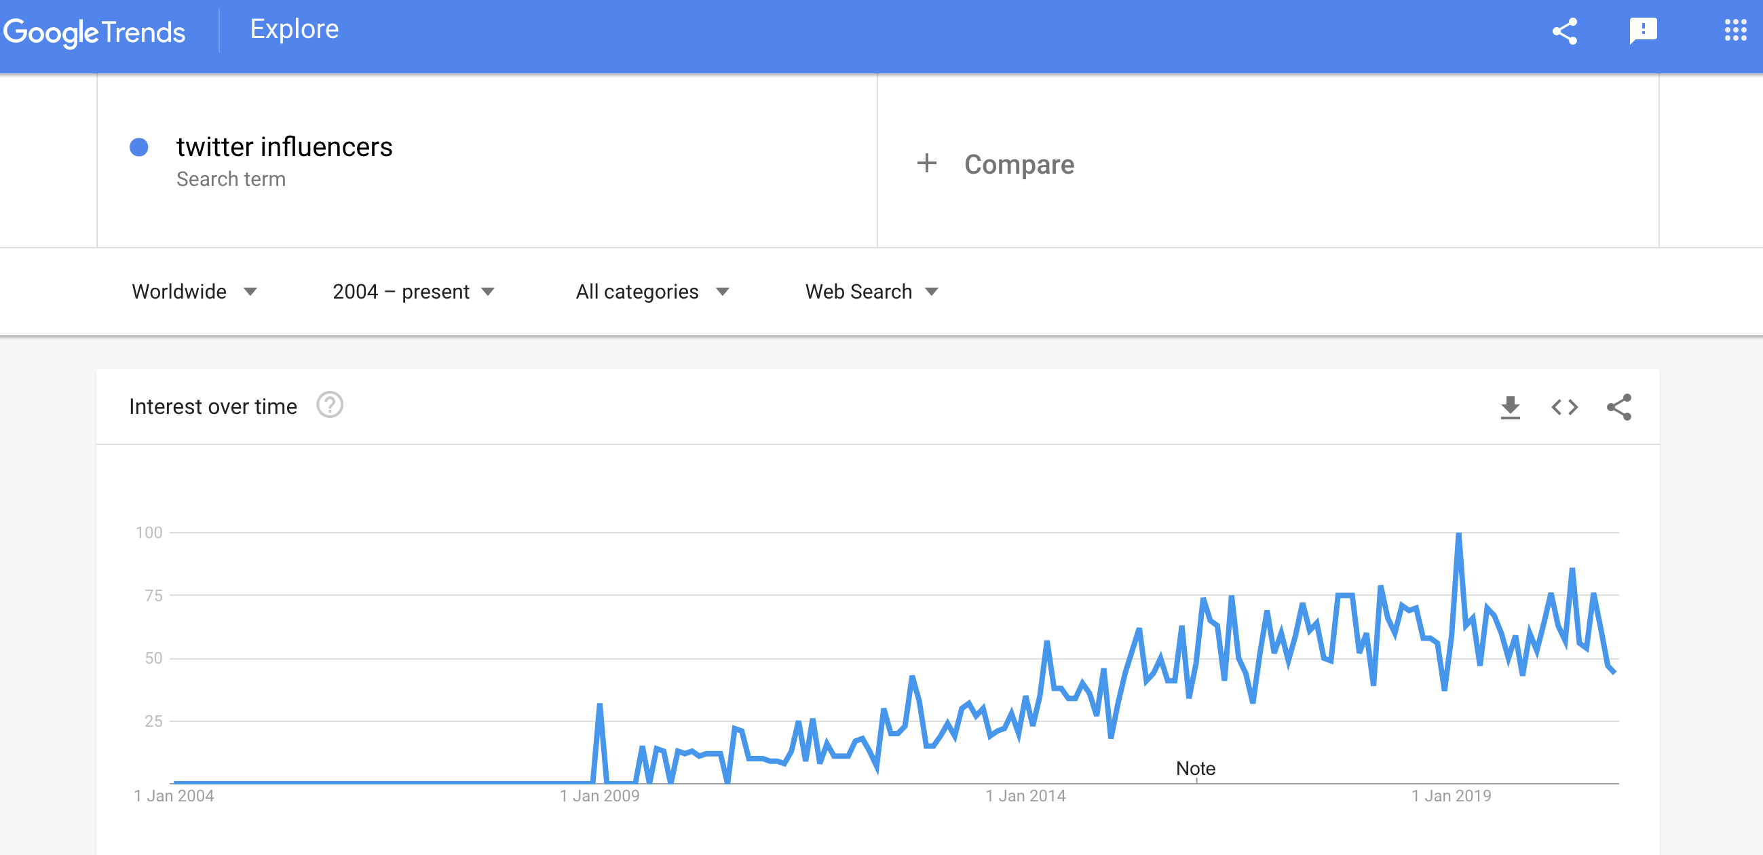Open the Google apps grid icon
The height and width of the screenshot is (855, 1763).
click(x=1735, y=30)
